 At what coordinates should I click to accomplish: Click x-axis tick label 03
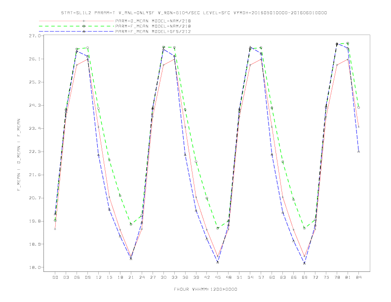(66, 277)
